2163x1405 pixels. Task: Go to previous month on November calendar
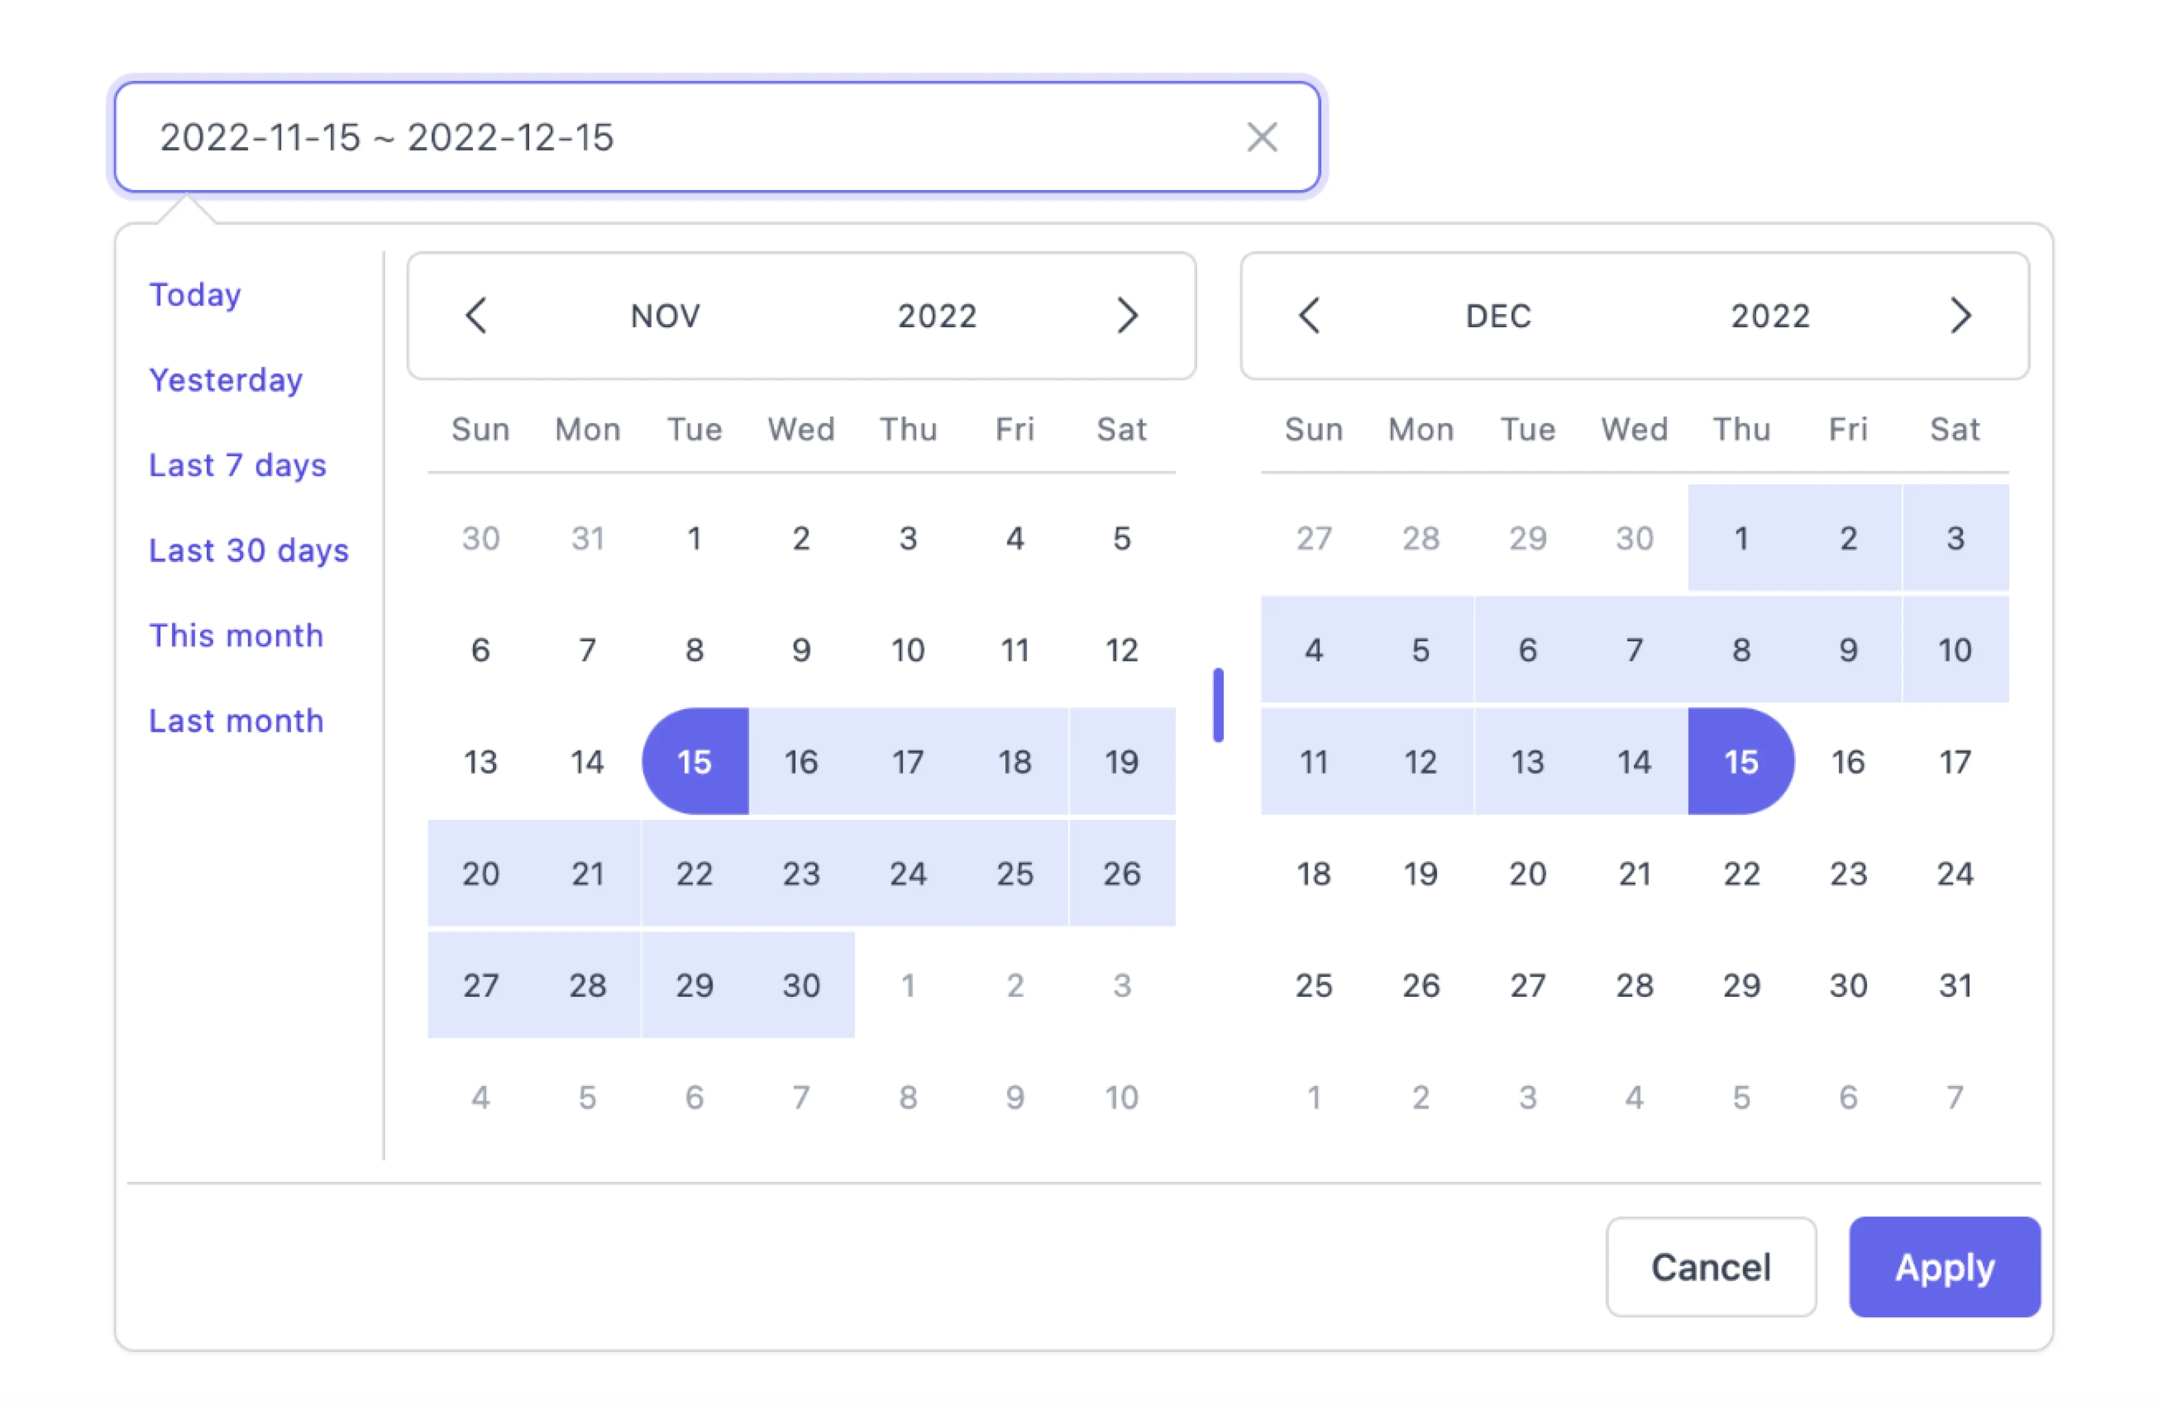[478, 316]
